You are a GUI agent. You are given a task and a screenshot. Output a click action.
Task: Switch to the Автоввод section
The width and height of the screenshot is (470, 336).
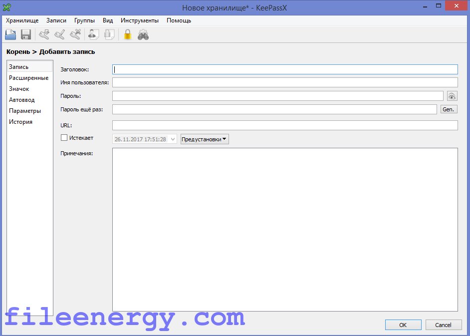point(29,99)
